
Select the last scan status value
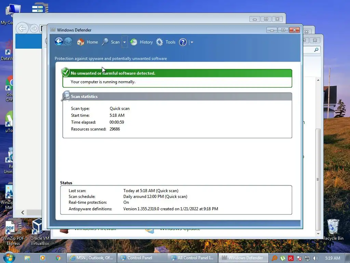point(151,191)
